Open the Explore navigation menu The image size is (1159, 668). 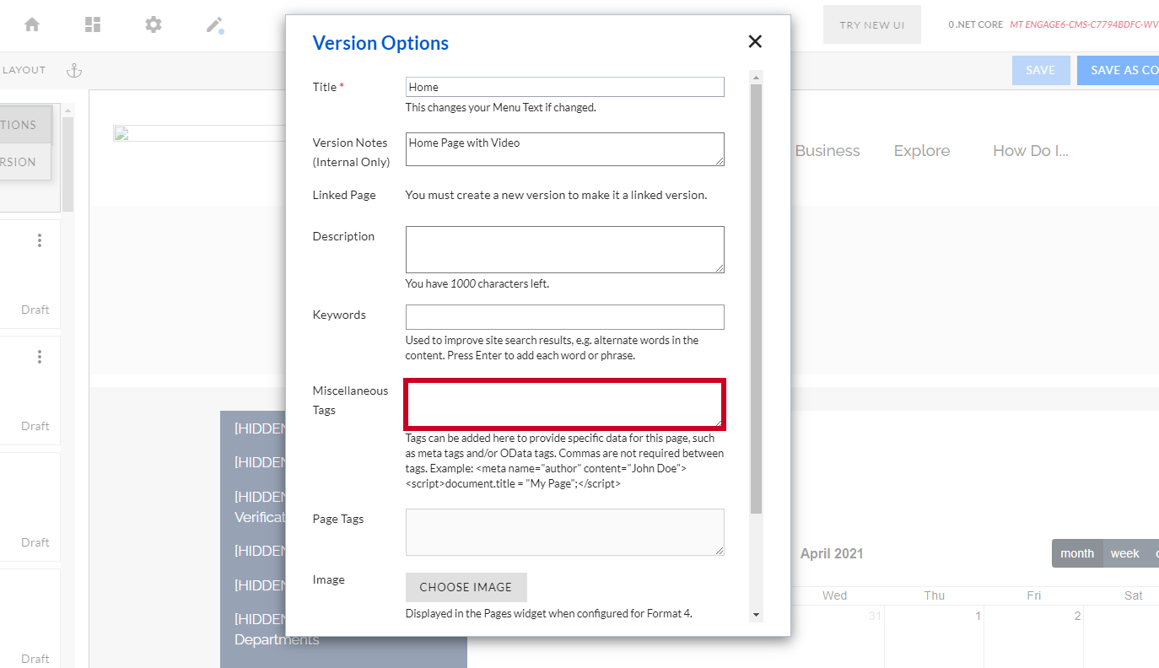pos(922,151)
